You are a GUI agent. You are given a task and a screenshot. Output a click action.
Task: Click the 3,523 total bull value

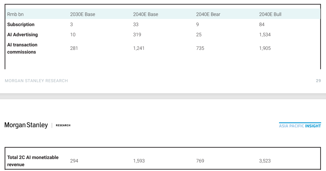pyautogui.click(x=265, y=161)
